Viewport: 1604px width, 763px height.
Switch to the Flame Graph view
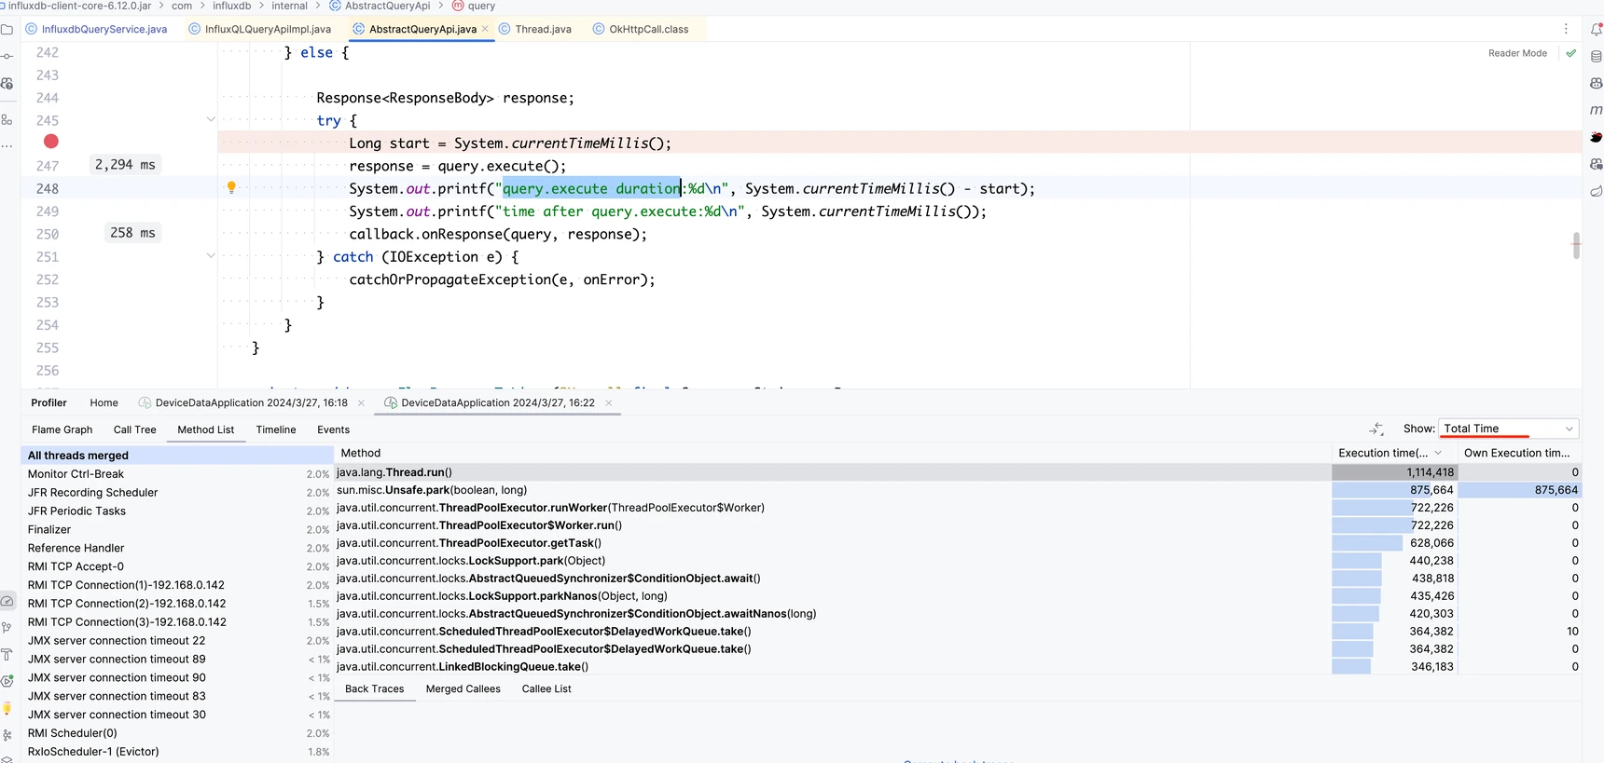[x=62, y=429]
